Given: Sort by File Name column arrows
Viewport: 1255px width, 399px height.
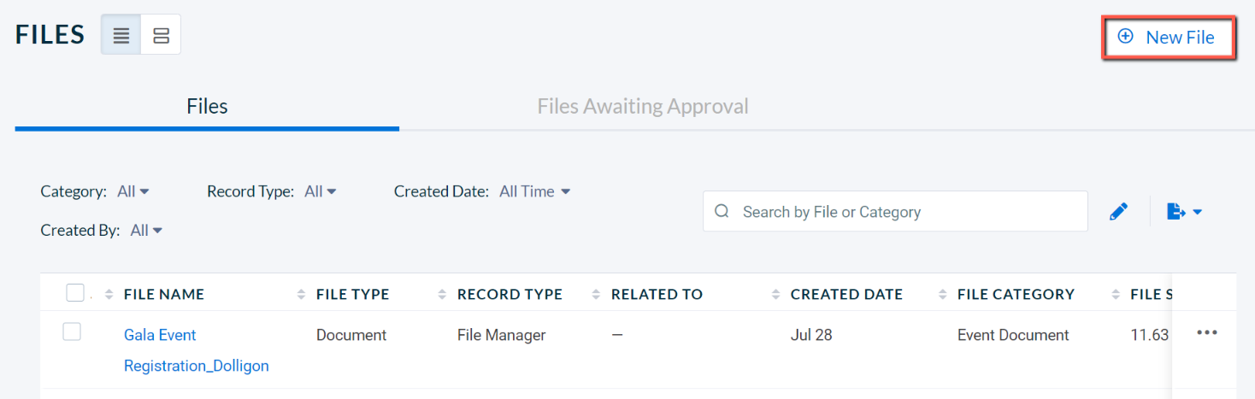Looking at the screenshot, I should point(109,295).
